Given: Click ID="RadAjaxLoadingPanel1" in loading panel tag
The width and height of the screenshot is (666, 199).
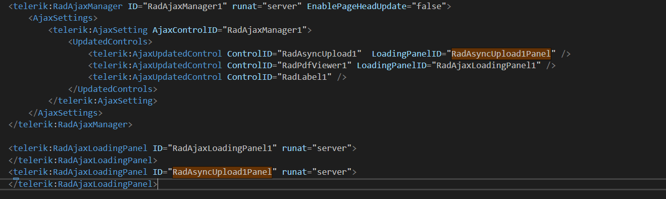Looking at the screenshot, I should (x=215, y=148).
